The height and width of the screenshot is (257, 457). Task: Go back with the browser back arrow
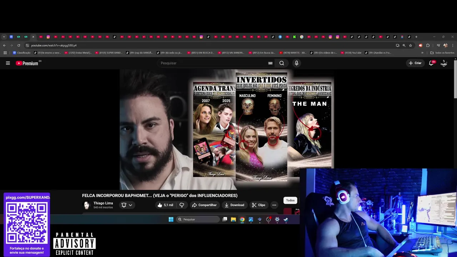[x=4, y=45]
